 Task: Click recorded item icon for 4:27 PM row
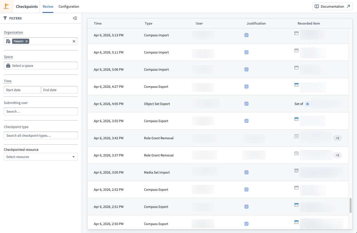[x=296, y=85]
